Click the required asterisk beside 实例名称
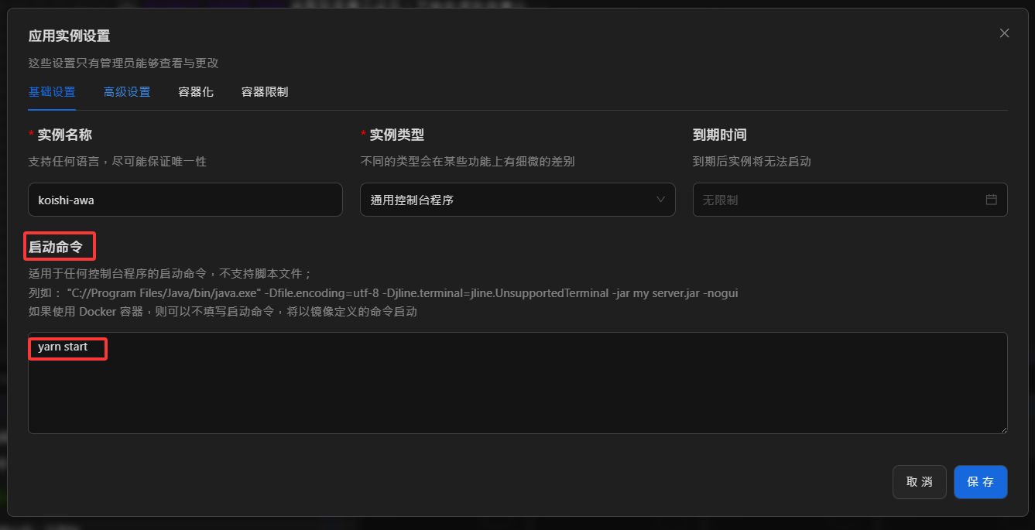1035x530 pixels. 31,133
